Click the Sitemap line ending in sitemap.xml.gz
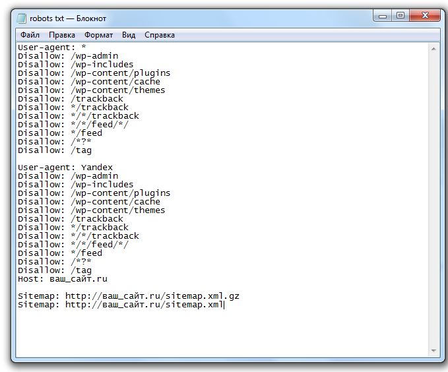 (129, 296)
